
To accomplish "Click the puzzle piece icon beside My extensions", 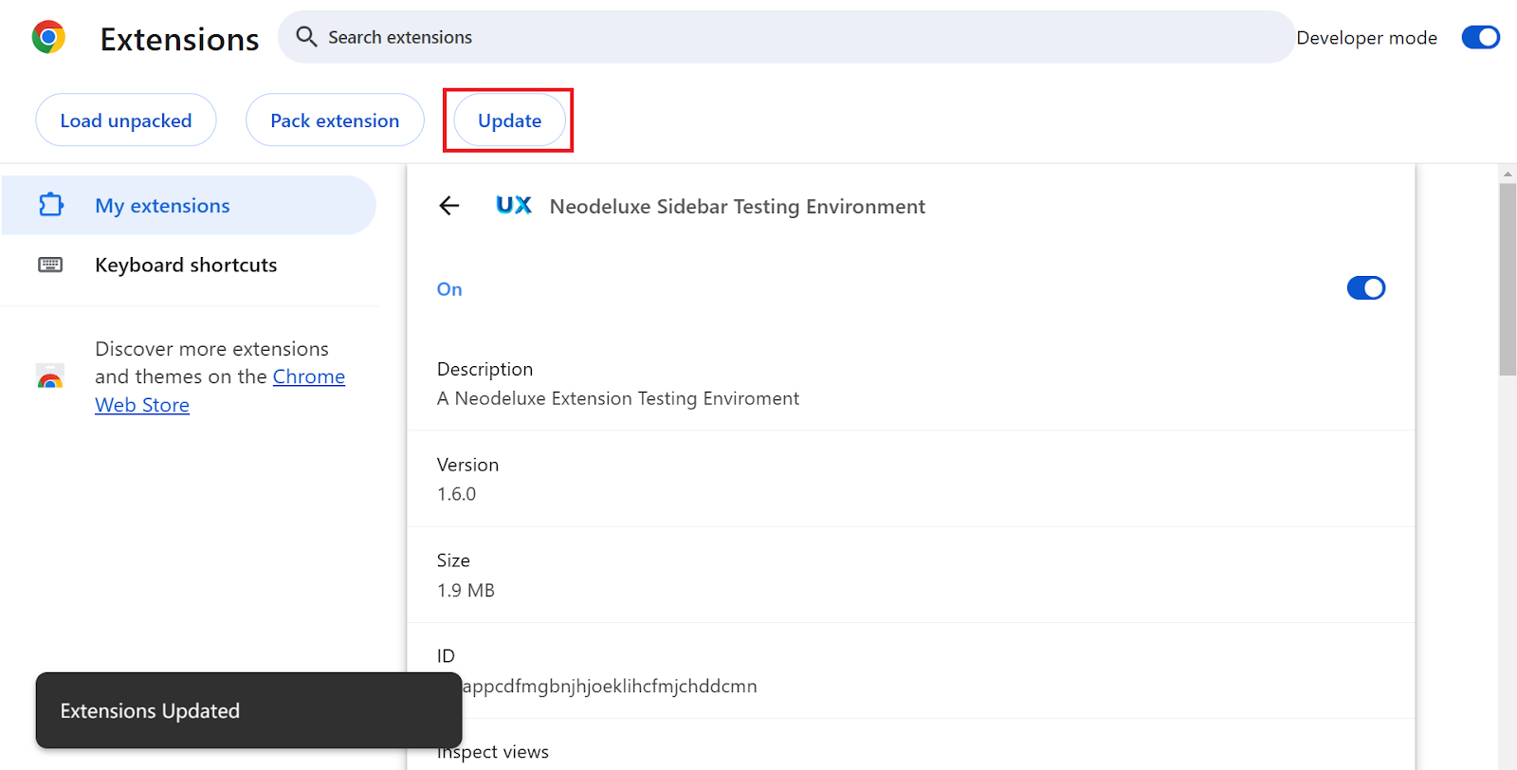I will coord(51,205).
